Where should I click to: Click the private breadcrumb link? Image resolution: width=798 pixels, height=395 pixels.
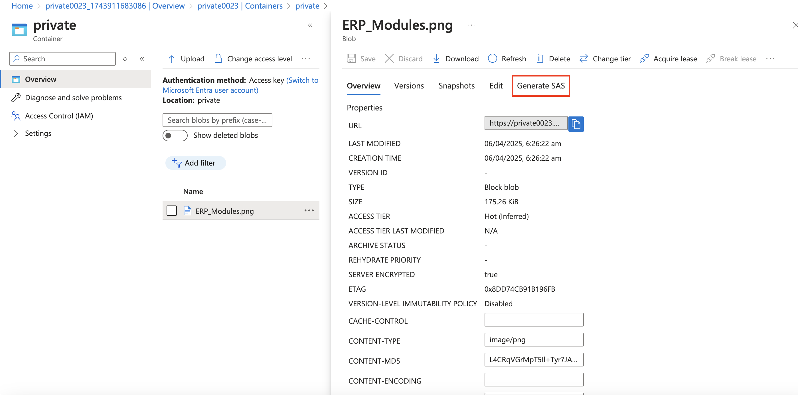click(x=307, y=6)
